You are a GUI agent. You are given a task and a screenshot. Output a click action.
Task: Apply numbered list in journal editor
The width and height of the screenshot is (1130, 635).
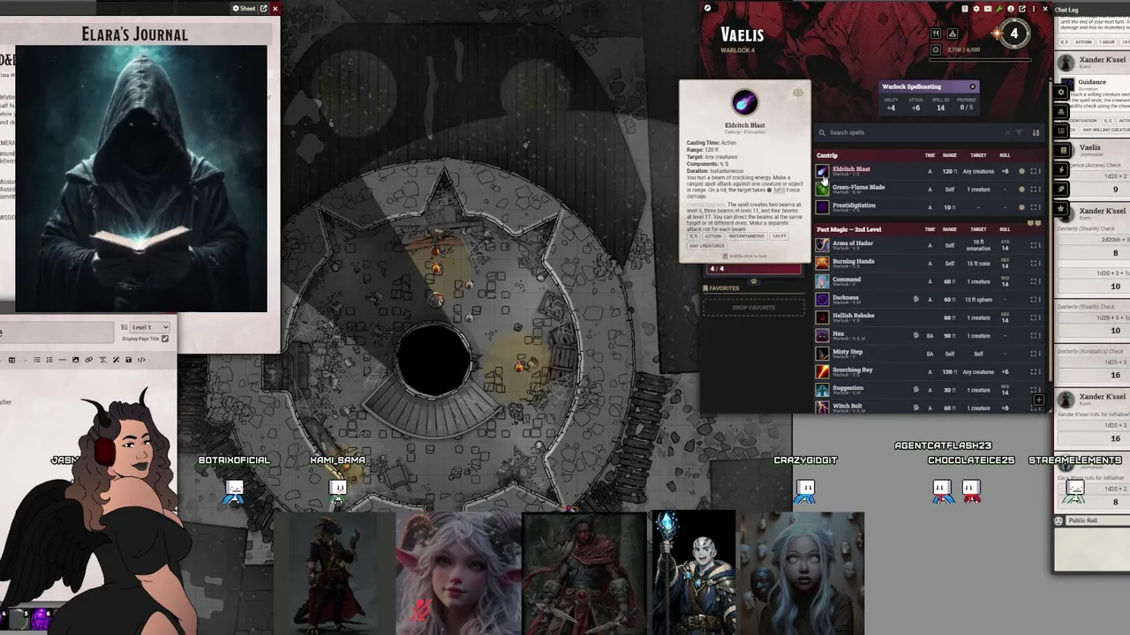[49, 360]
